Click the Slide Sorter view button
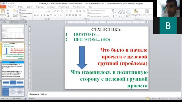Screen dimensions: 182x102 (150, 99)
